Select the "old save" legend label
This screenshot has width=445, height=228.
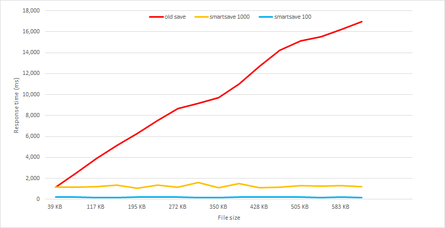[175, 17]
